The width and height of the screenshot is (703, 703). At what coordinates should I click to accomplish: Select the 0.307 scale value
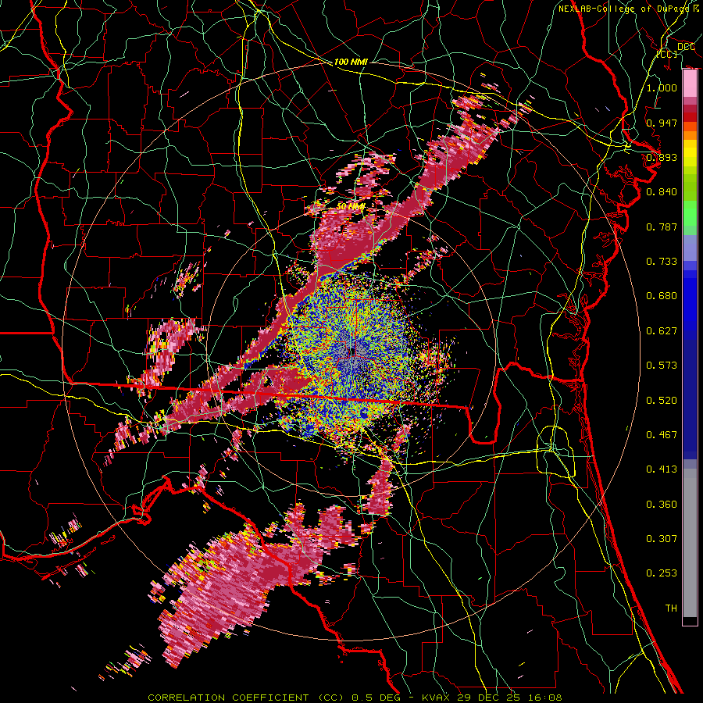[x=662, y=538]
